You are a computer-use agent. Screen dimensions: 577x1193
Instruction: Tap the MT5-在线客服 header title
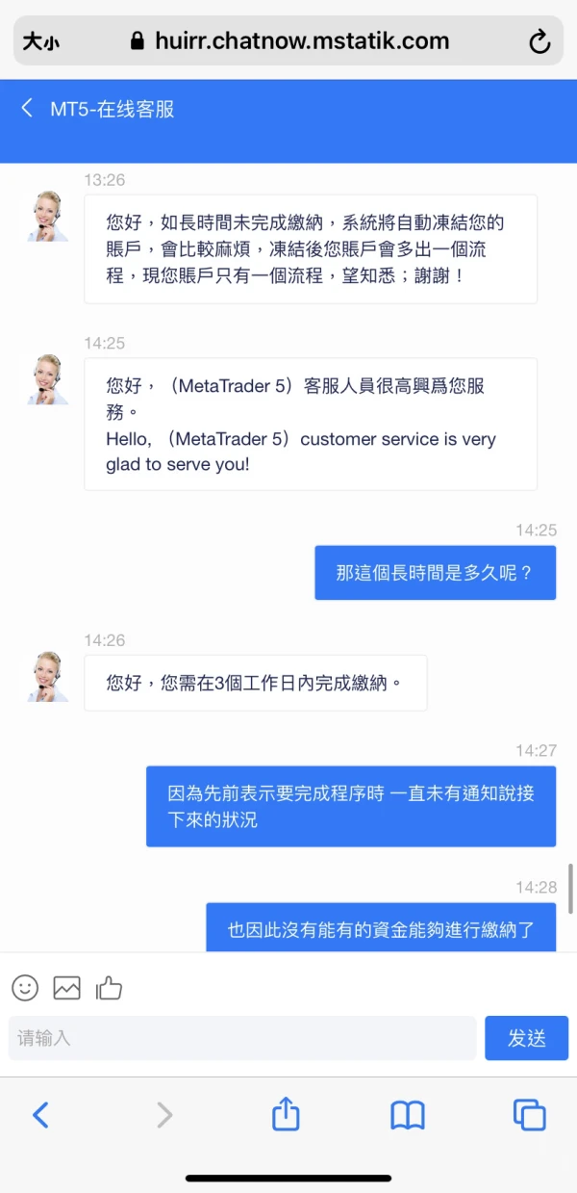(x=113, y=109)
